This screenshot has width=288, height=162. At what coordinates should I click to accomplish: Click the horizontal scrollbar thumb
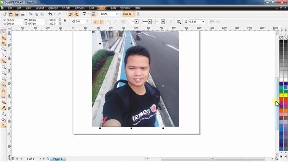213,159
